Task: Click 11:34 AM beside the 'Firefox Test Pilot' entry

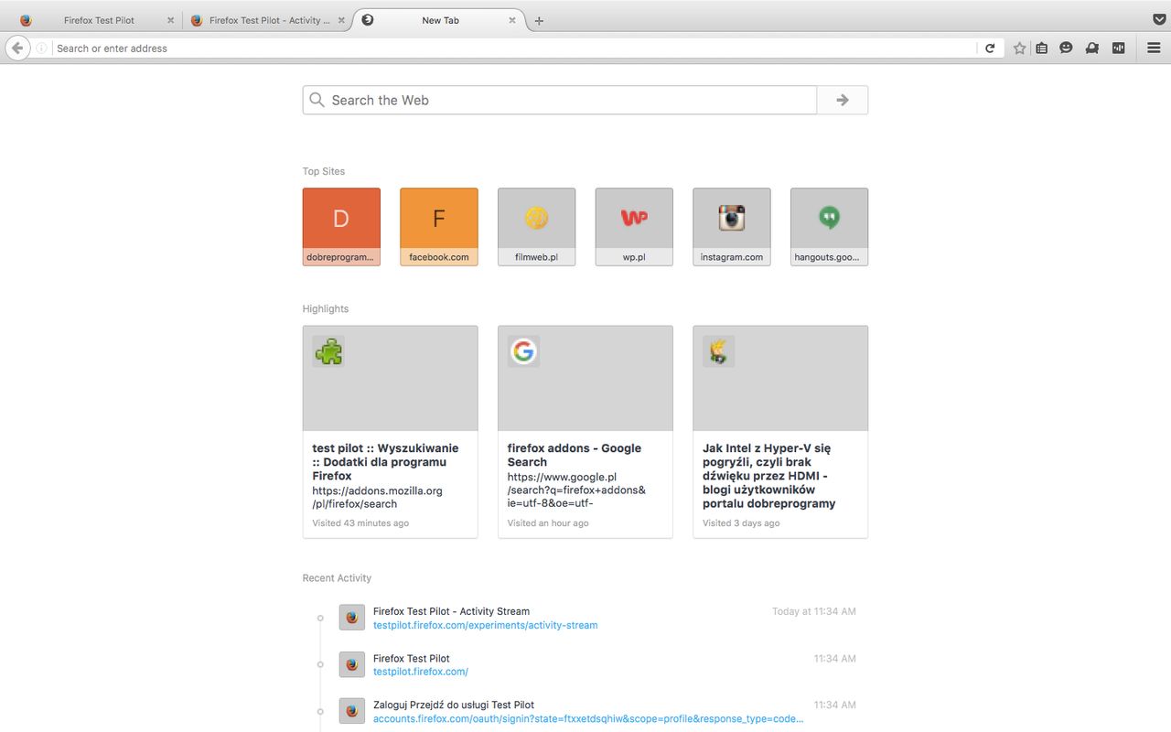Action: click(x=835, y=659)
